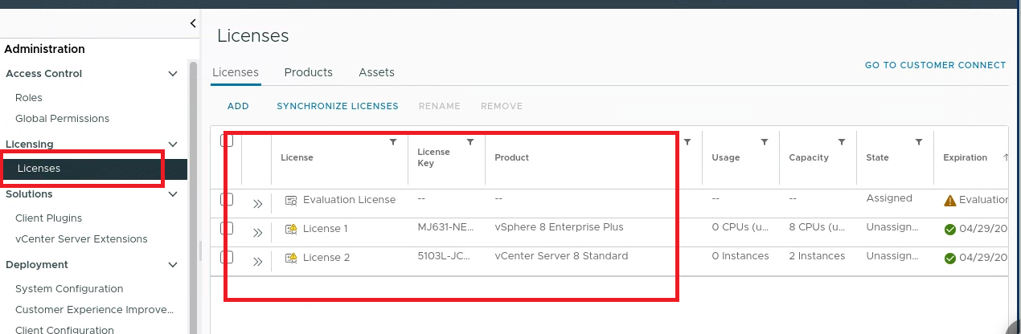The image size is (1021, 334).
Task: Click License 2 green check expiration icon
Action: [x=950, y=258]
